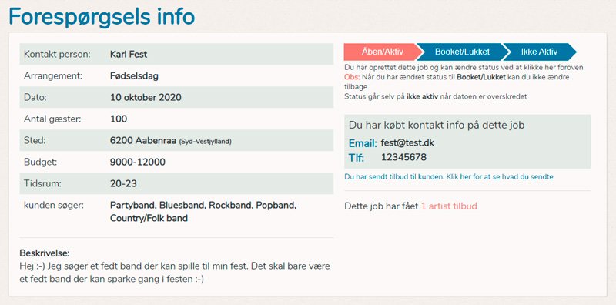The image size is (616, 305).
Task: Click the band types list starting with Partyband
Action: click(203, 212)
